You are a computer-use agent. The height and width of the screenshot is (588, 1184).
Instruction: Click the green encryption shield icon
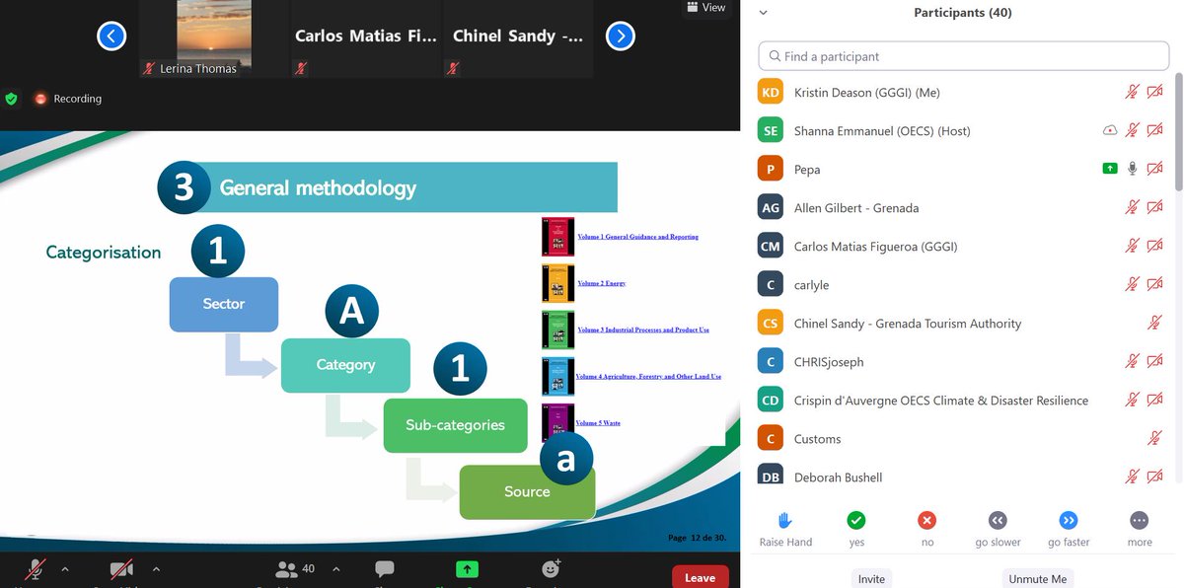[12, 99]
